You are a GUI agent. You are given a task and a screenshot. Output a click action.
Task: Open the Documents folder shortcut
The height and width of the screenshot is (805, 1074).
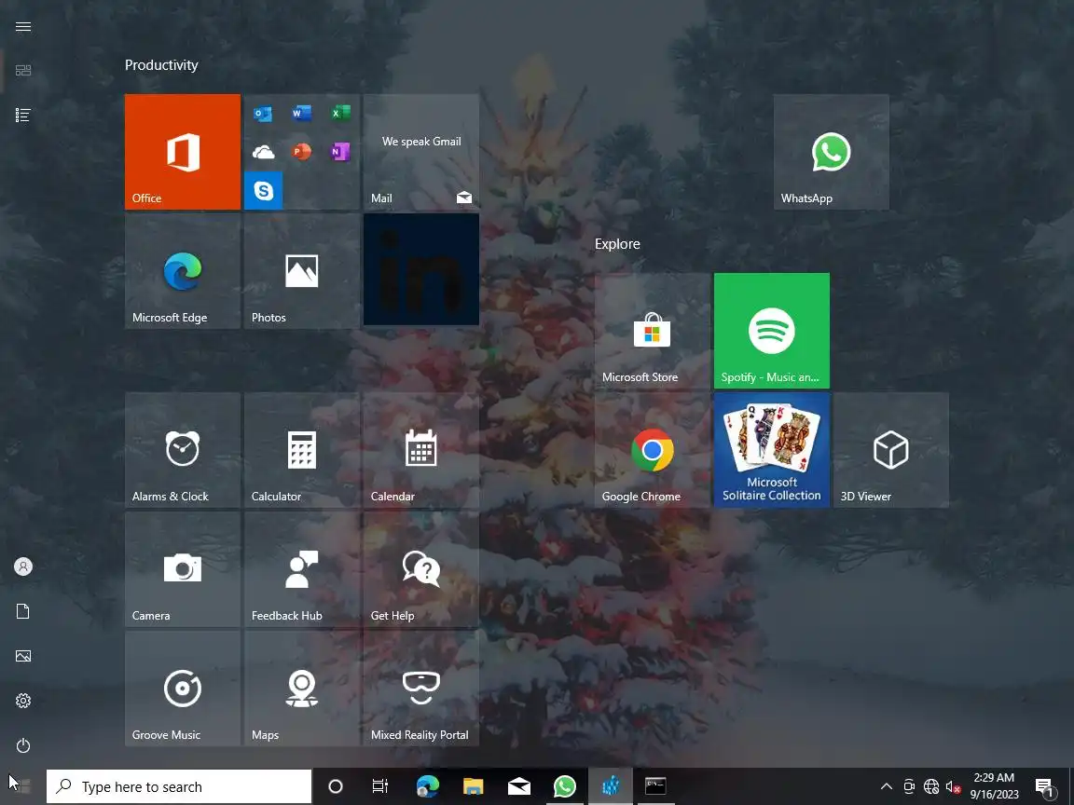coord(23,611)
